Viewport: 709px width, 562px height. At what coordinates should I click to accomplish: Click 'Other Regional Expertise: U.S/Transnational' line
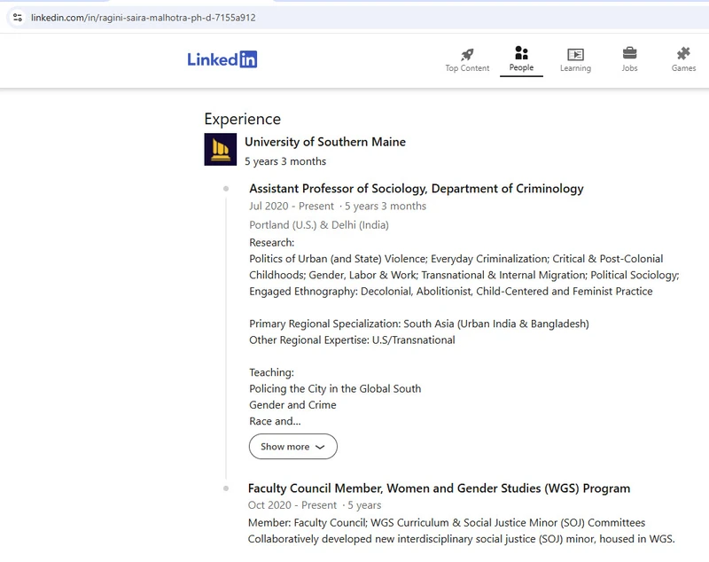coord(352,340)
